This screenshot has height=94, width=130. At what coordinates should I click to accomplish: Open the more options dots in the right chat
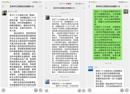click(126, 7)
